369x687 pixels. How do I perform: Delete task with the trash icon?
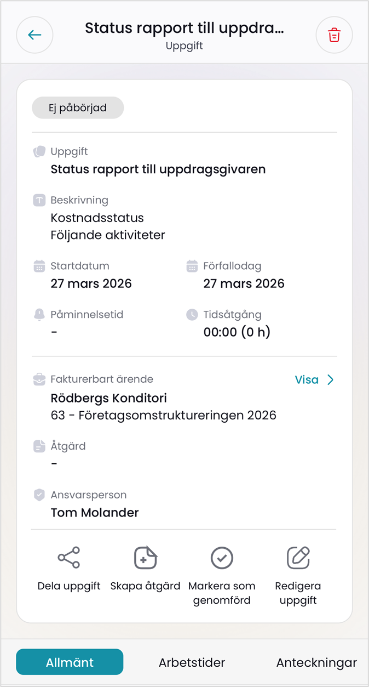(334, 35)
